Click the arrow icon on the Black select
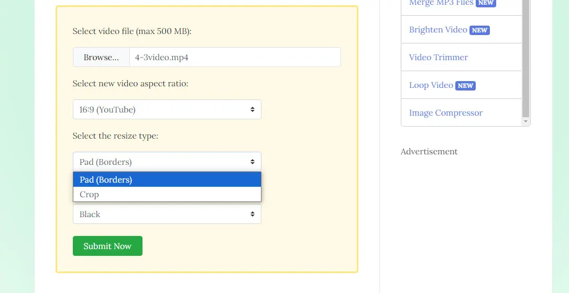This screenshot has width=569, height=293. 253,214
